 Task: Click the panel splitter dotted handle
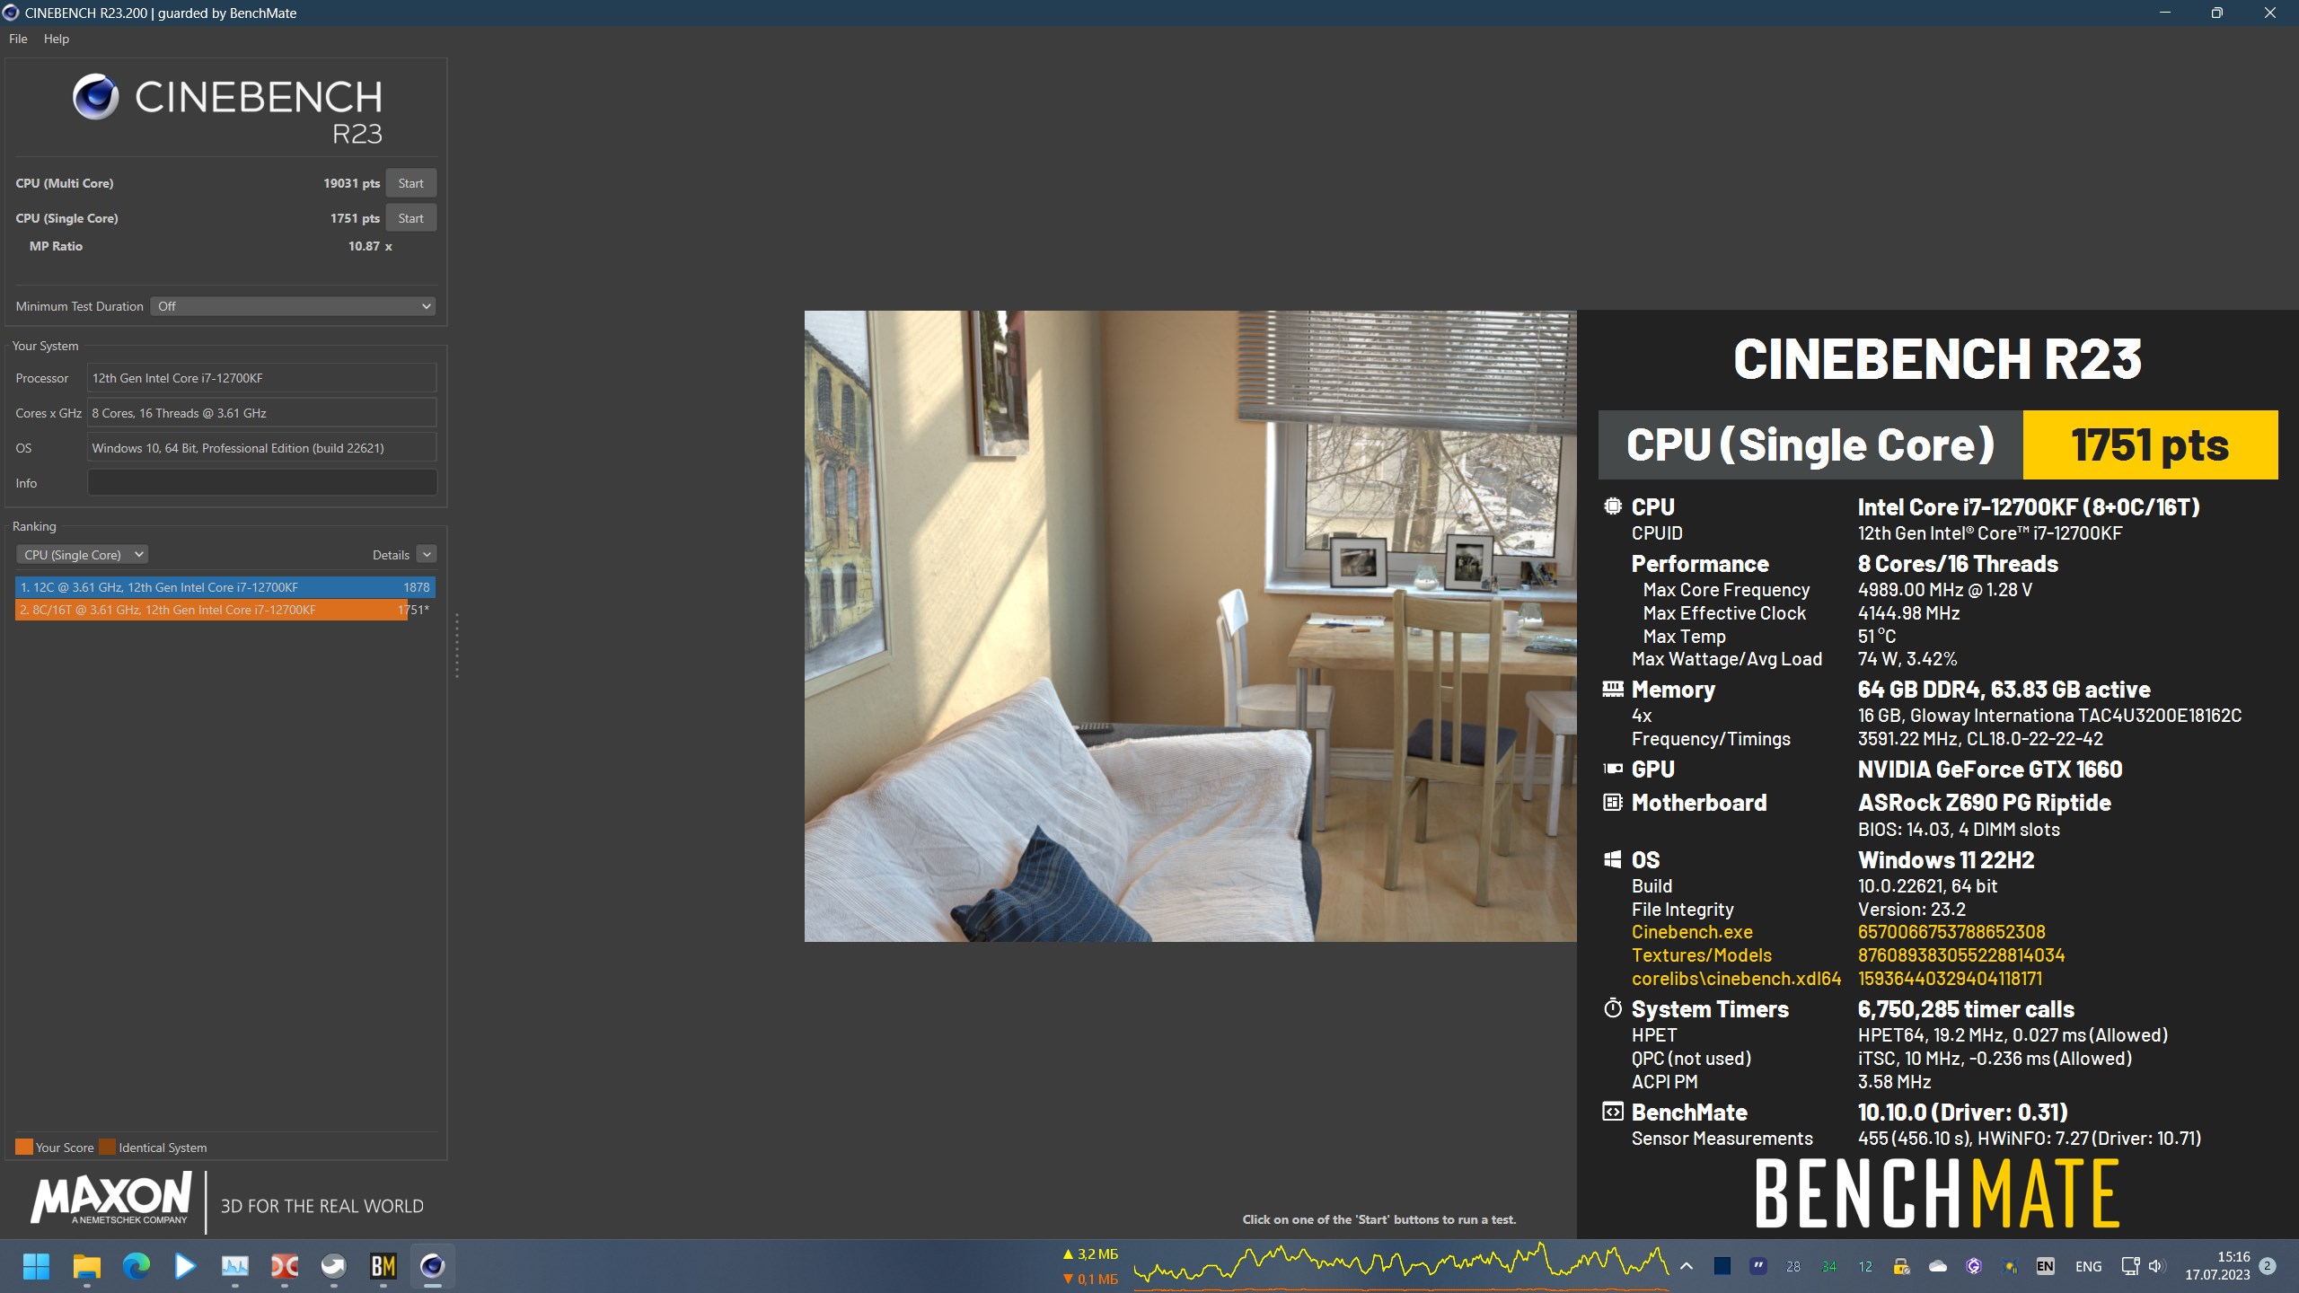[457, 646]
